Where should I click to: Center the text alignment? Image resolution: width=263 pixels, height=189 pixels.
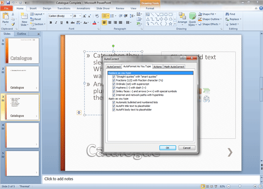110,22
